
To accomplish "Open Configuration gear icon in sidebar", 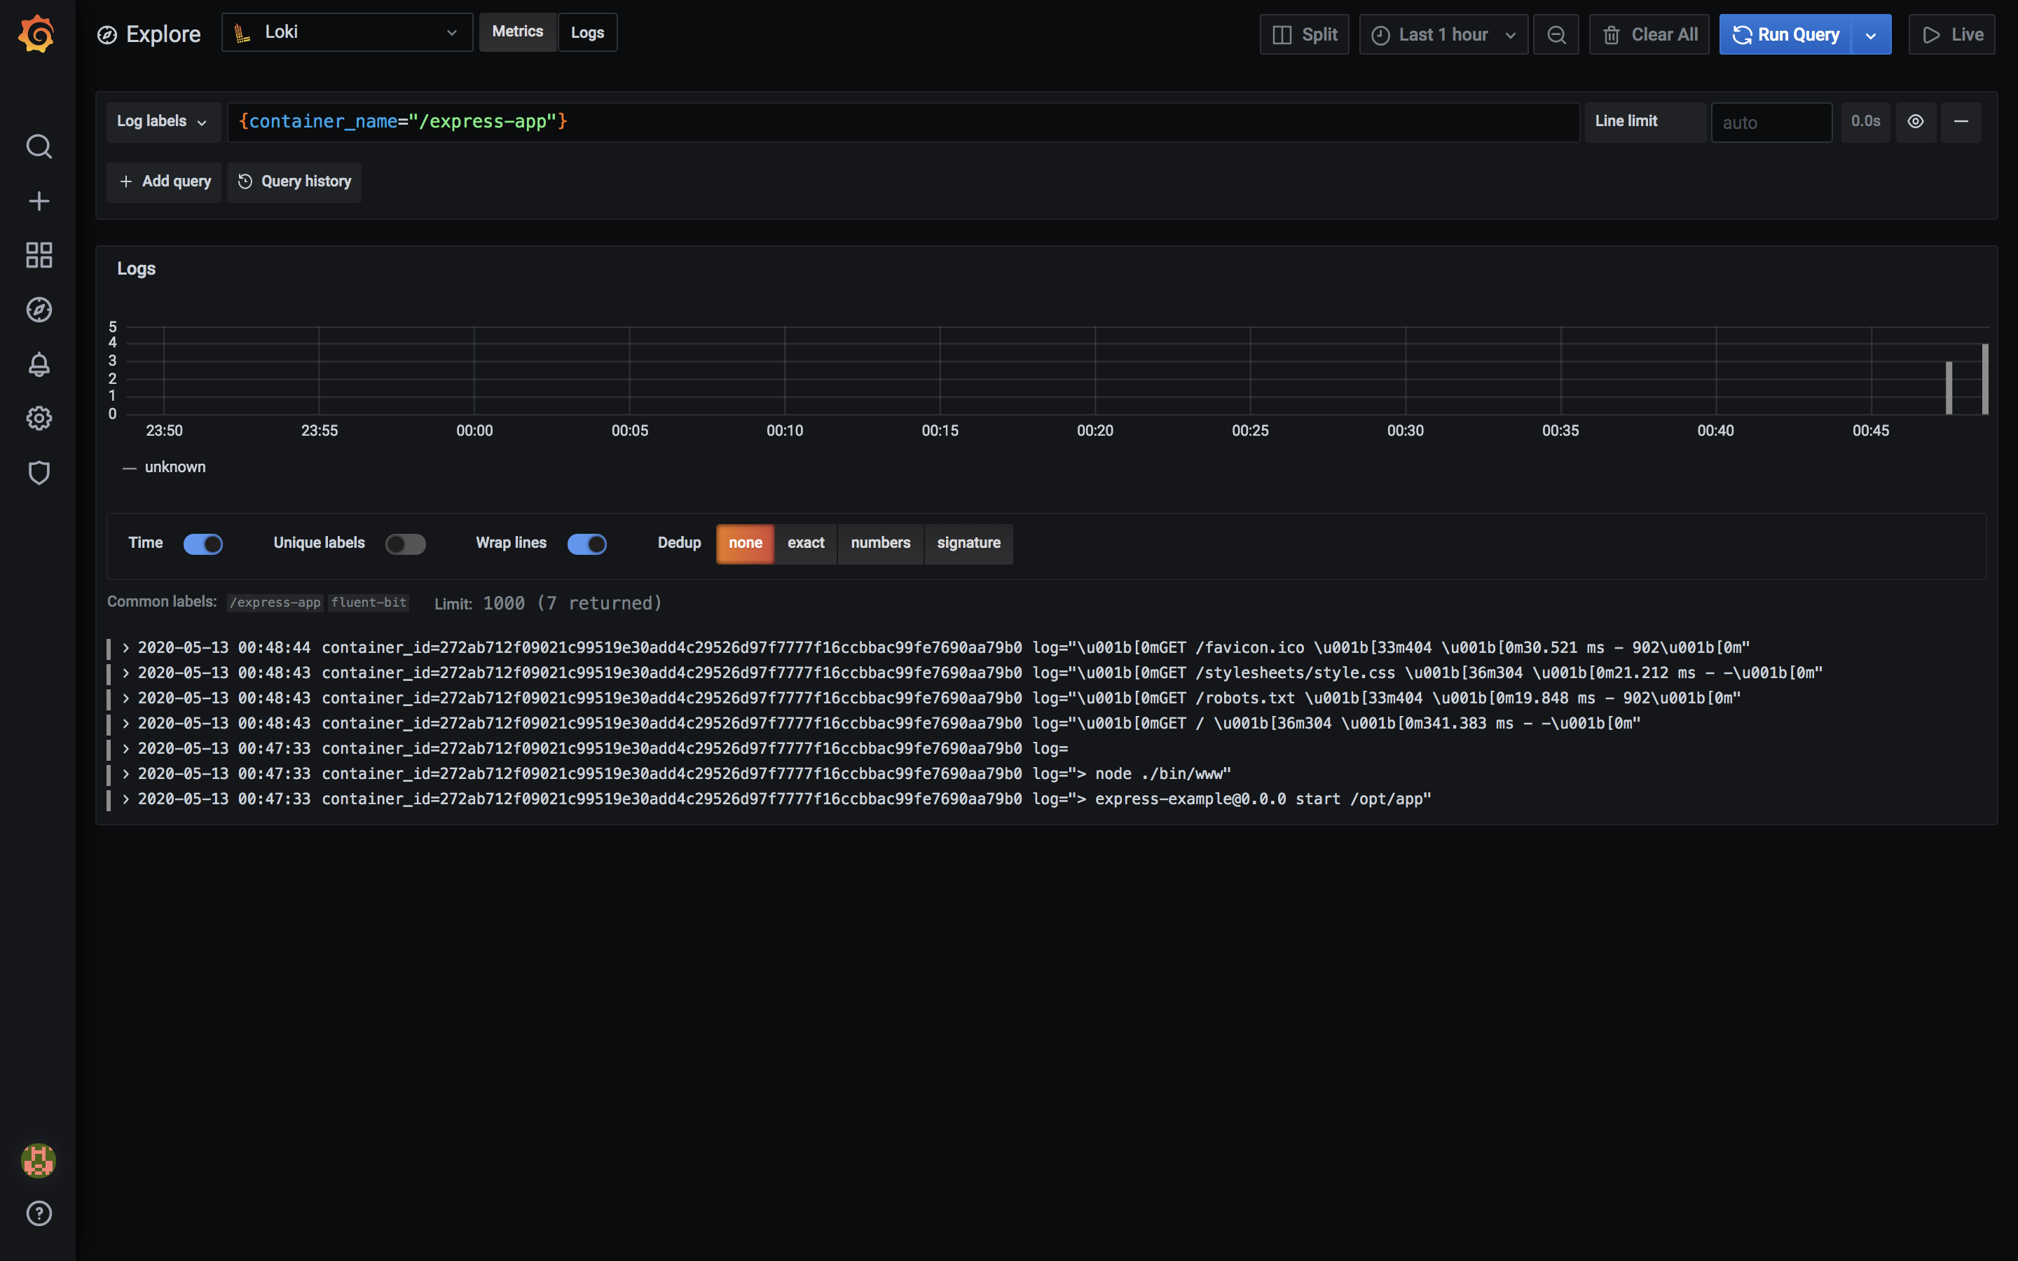I will coord(39,419).
